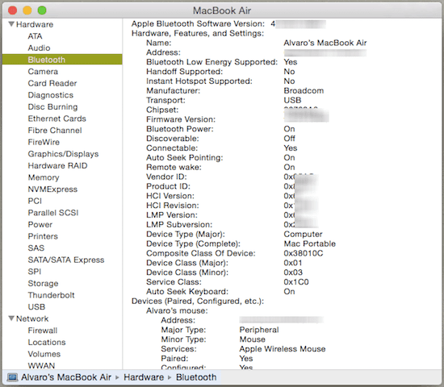Viewport: 444px width, 387px height.
Task: Select Fibre Channel in sidebar
Action: click(55, 130)
